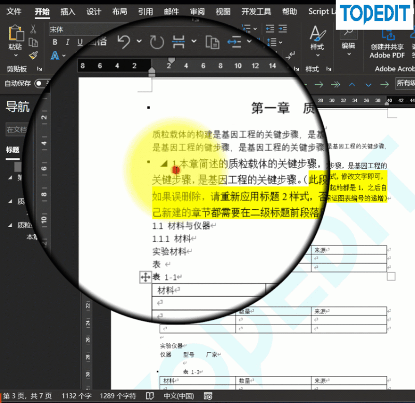Select the 标题 tab in navigation pane
415x403 pixels.
[12, 150]
